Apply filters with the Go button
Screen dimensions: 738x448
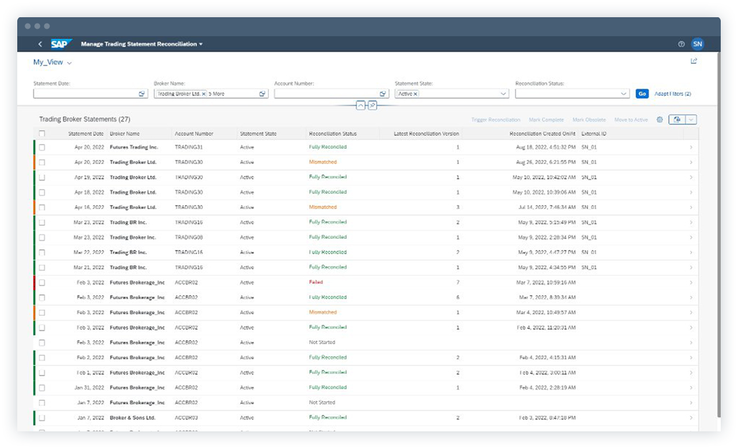pos(641,94)
